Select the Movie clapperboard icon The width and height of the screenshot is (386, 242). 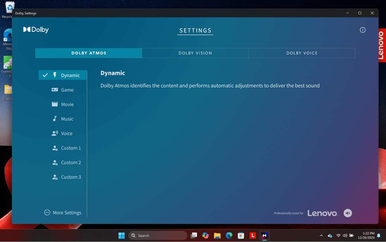tap(55, 104)
